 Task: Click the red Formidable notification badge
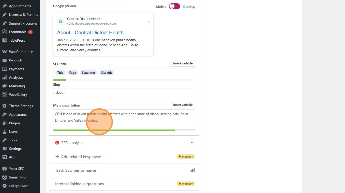[30, 32]
